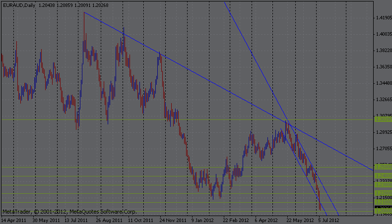392x224 pixels.
Task: Click the 1.27055 price axis label
Action: pos(382,149)
